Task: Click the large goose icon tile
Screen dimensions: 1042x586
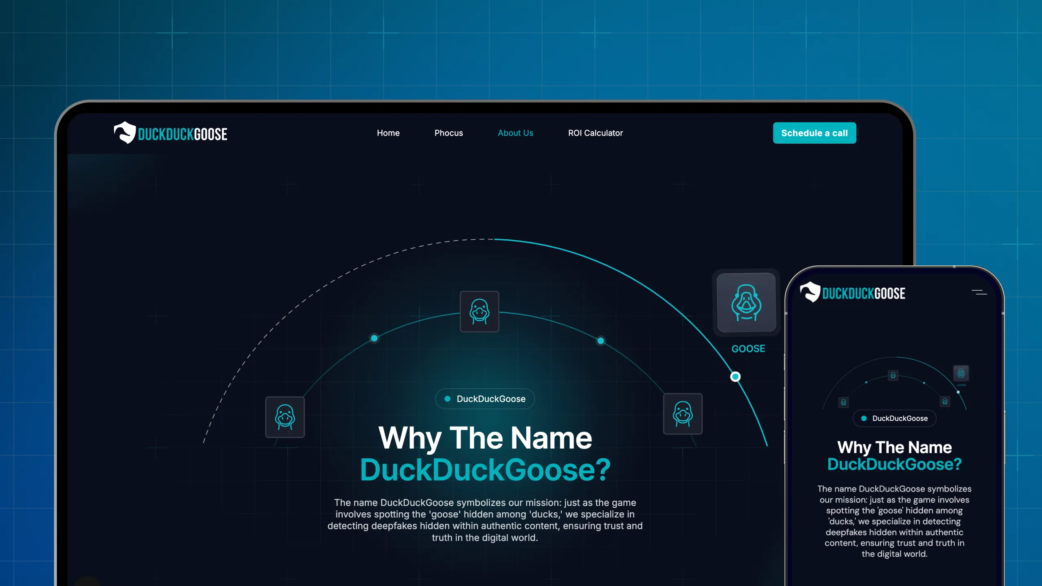Action: [x=746, y=302]
